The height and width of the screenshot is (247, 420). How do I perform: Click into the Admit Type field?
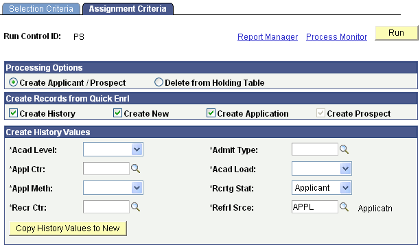pos(315,150)
